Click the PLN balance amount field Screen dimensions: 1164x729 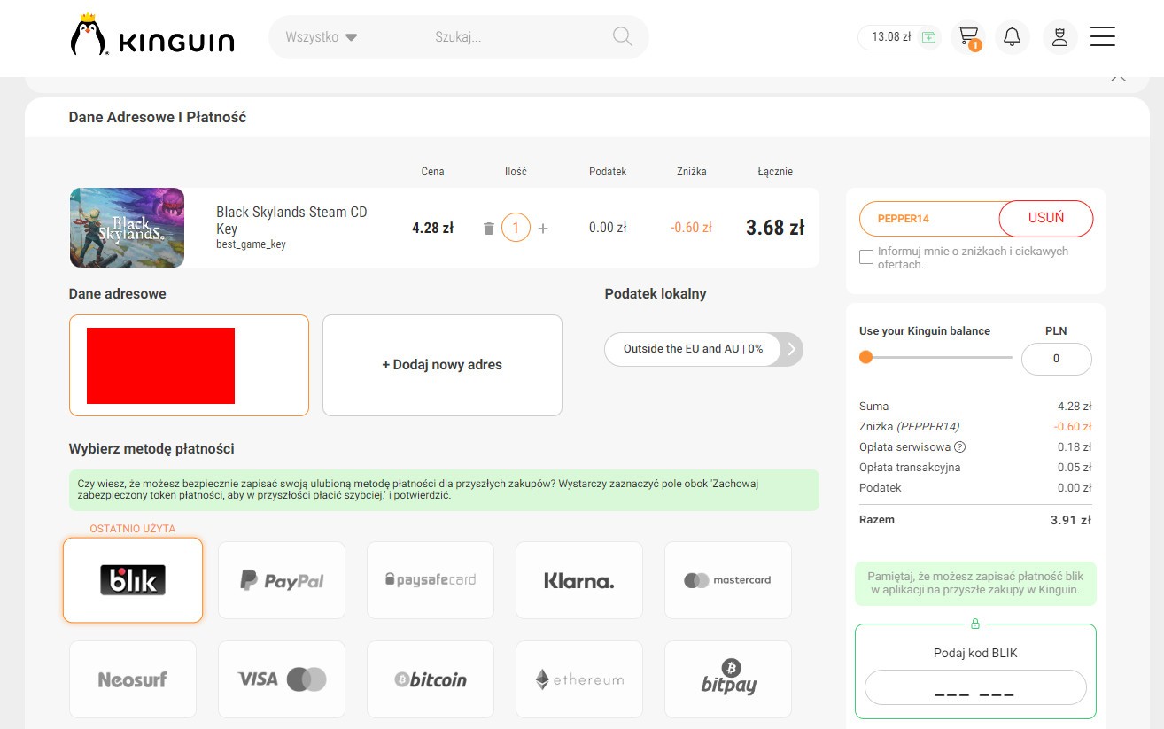tap(1056, 359)
